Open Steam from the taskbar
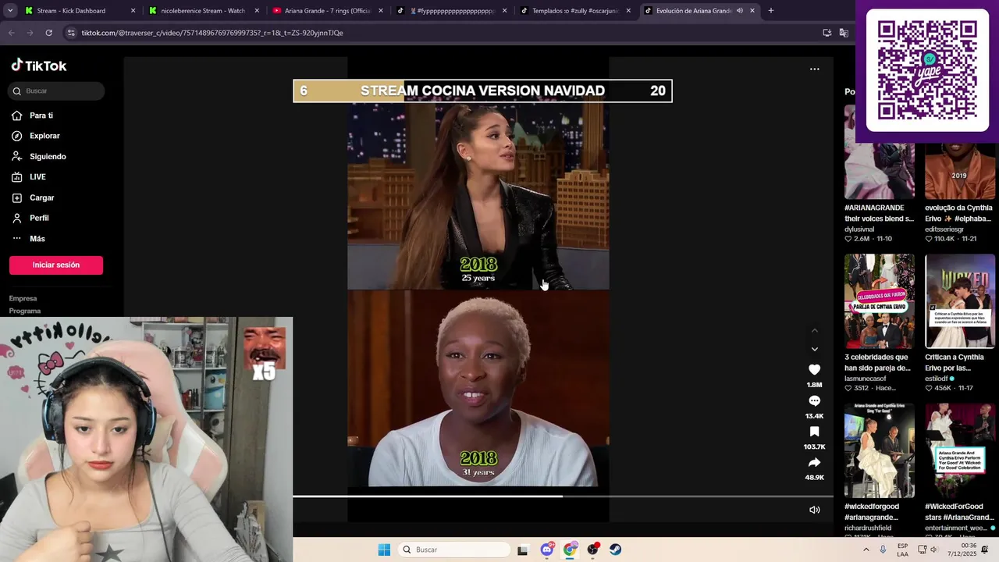The width and height of the screenshot is (999, 562). pyautogui.click(x=616, y=550)
